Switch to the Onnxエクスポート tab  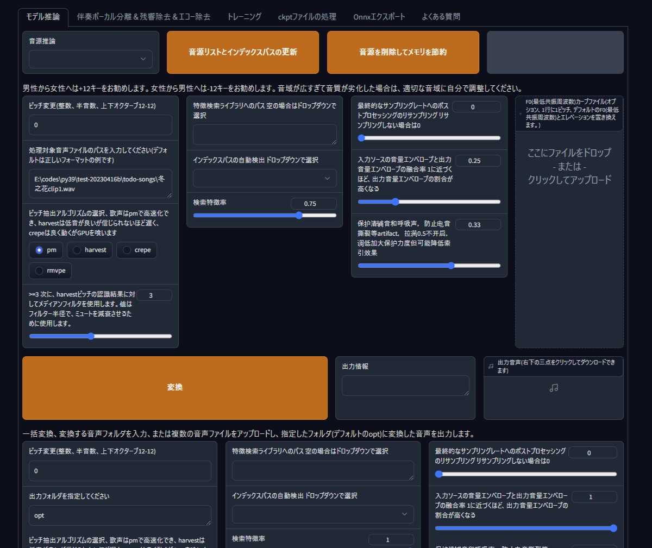(x=379, y=17)
